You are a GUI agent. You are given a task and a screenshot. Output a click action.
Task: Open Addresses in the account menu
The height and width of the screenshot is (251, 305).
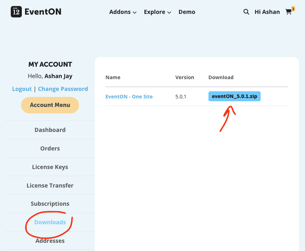50,241
